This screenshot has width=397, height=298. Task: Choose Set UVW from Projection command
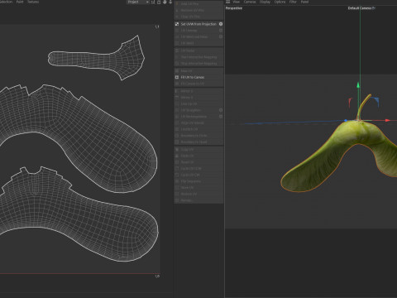[198, 24]
